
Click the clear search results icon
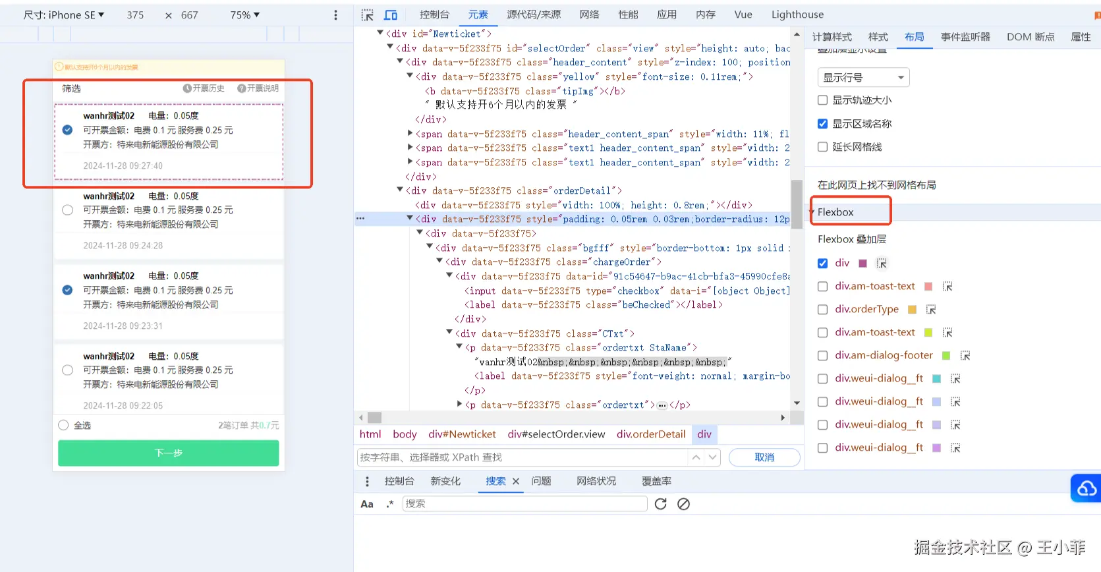(x=684, y=504)
